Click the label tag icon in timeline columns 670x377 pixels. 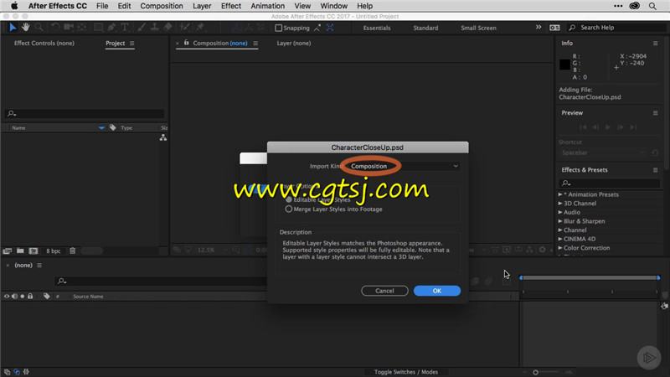pos(47,297)
